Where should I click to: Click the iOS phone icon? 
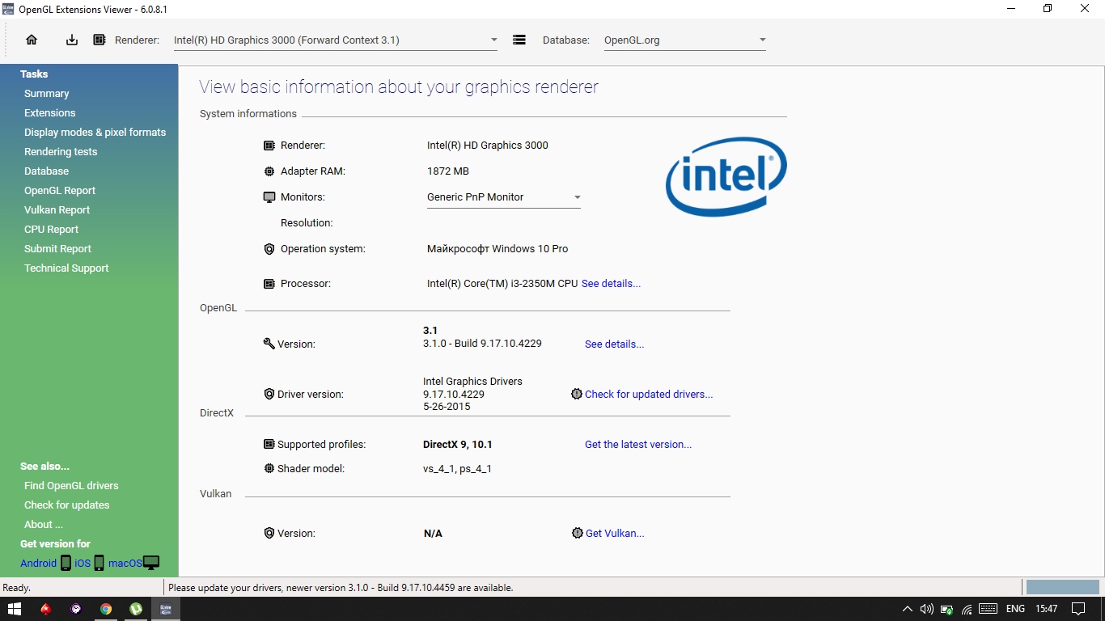point(99,563)
